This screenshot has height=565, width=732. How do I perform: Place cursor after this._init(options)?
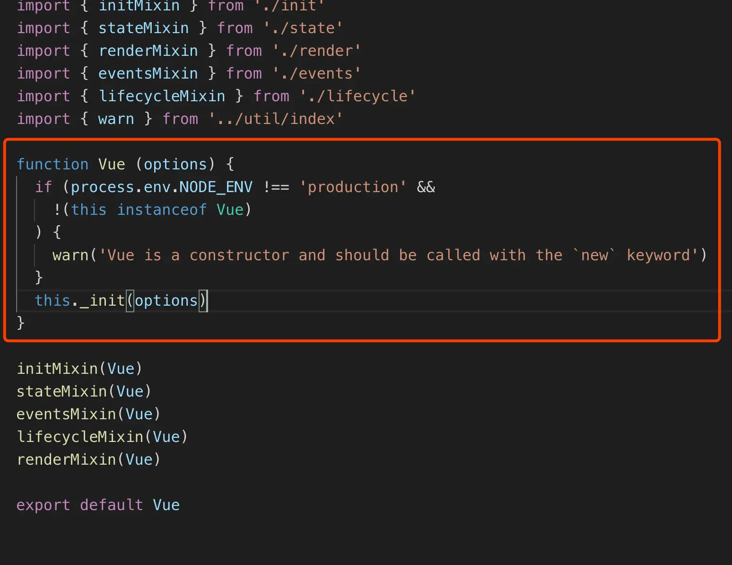click(208, 300)
